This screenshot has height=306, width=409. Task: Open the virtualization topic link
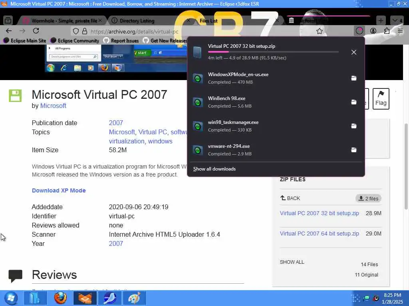tap(127, 141)
